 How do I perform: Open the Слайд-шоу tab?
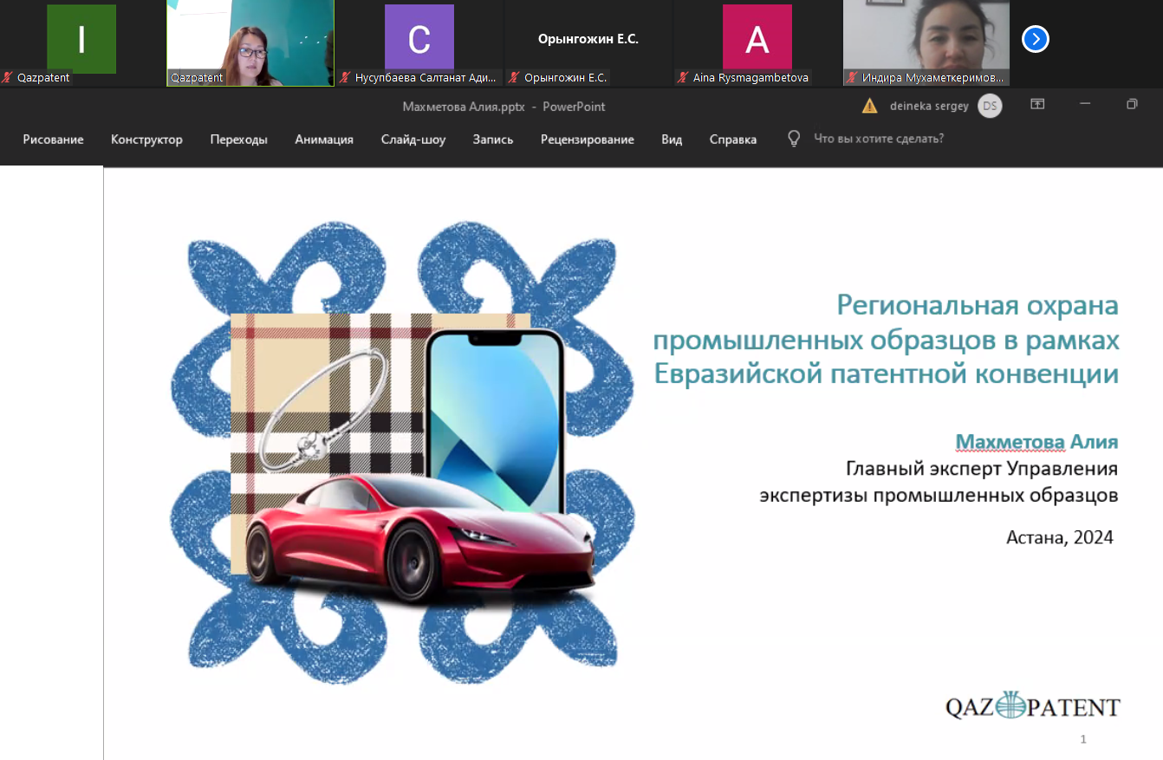pos(413,140)
